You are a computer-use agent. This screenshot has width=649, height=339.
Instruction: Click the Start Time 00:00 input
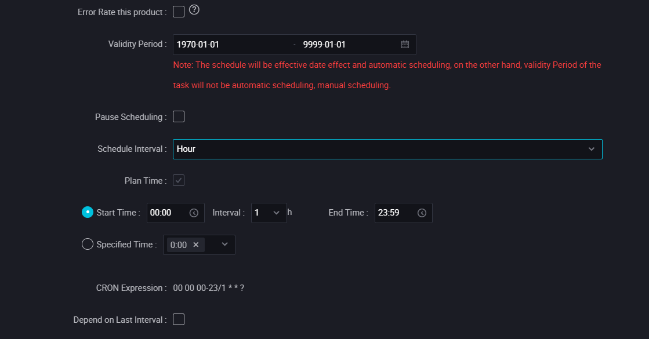[176, 213]
